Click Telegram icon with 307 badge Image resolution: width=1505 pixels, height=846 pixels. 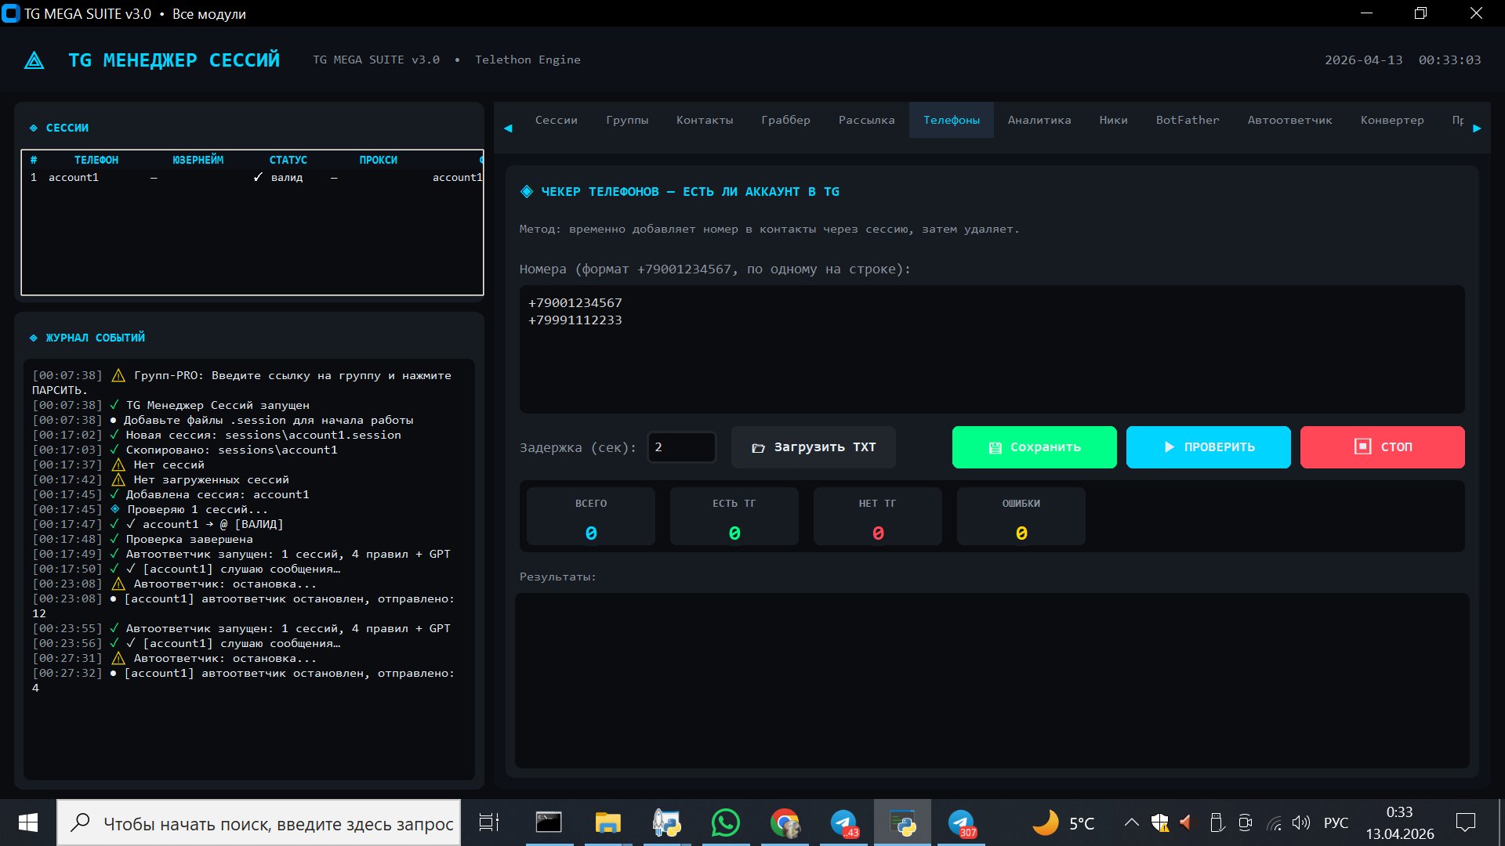961,823
